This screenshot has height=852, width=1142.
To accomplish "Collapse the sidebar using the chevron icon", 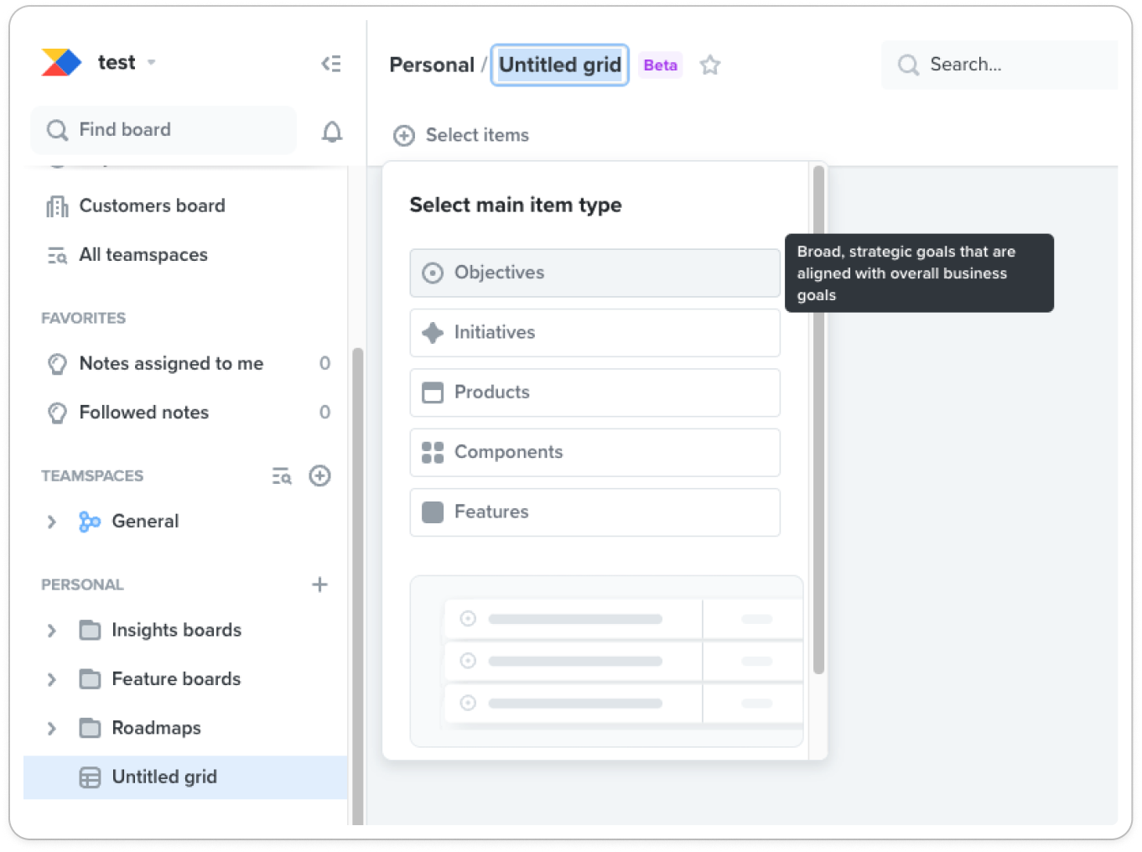I will (331, 63).
